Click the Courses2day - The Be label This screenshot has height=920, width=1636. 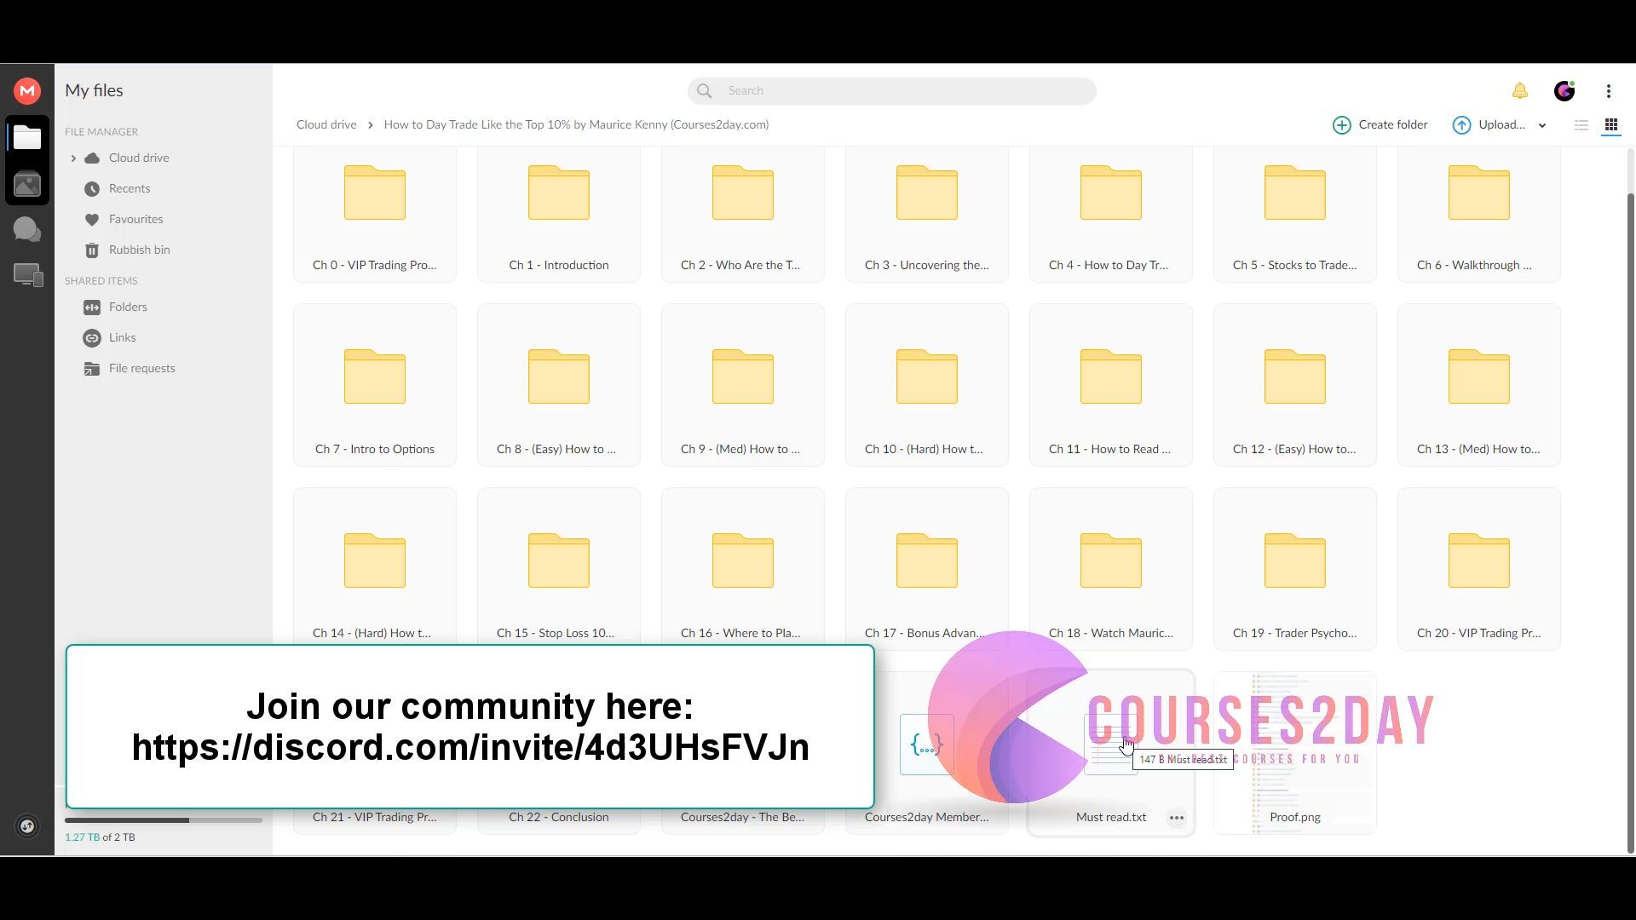[x=743, y=817]
